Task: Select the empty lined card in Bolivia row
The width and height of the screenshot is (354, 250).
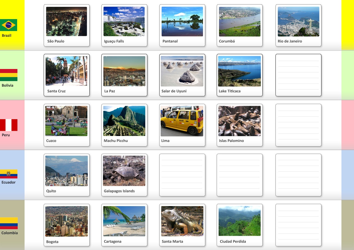Action: click(298, 75)
